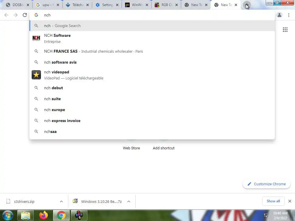
Task: Select the nch europe suggestion
Action: [x=152, y=110]
